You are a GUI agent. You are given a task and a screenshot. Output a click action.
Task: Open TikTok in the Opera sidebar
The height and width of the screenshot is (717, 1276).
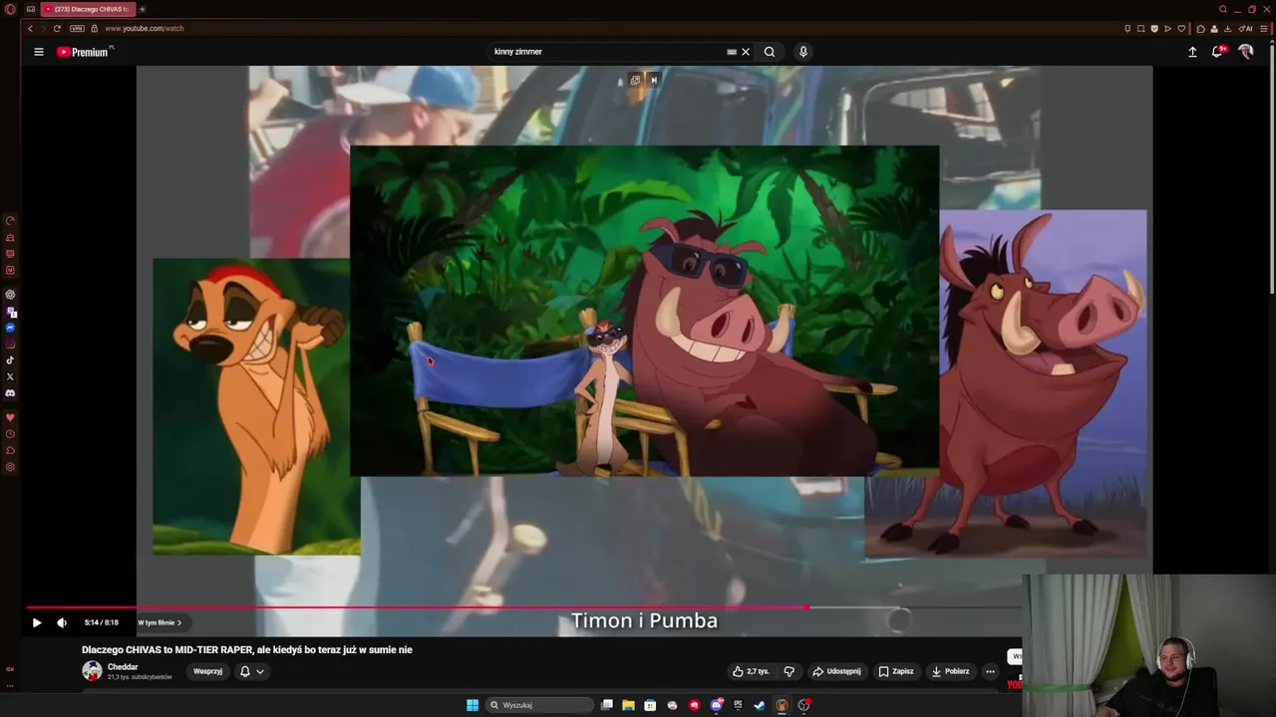point(10,359)
